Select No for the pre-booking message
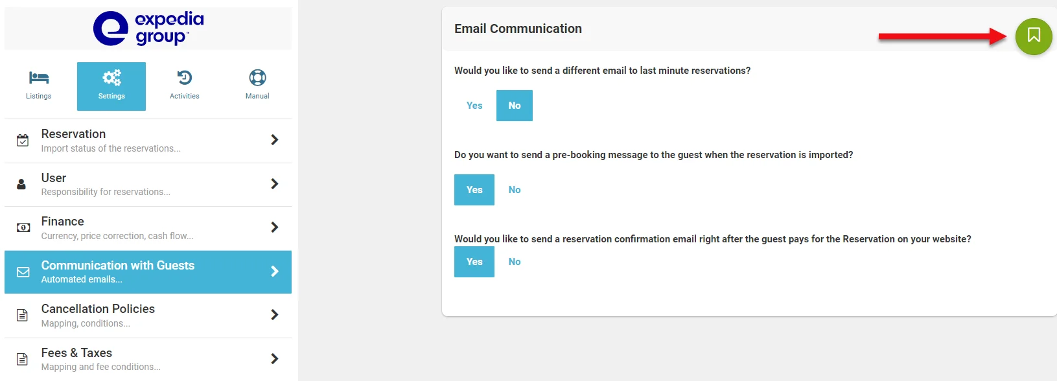The height and width of the screenshot is (381, 1057). [515, 190]
